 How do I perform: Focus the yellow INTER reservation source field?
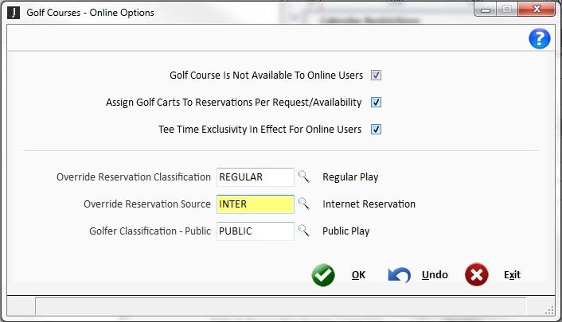255,204
